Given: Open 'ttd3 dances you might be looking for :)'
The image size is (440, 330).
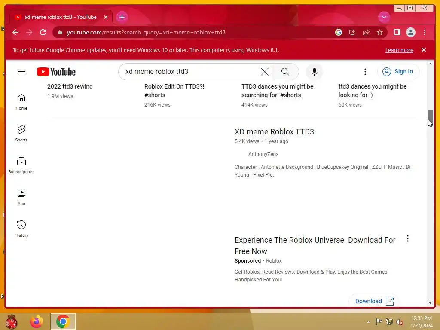Looking at the screenshot, I should pos(373,91).
